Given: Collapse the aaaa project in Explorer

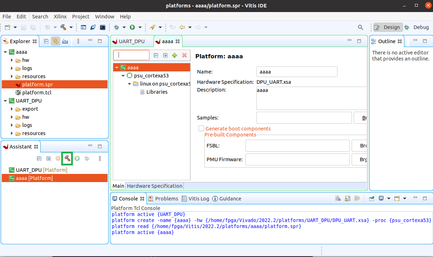Looking at the screenshot, I should [x=5, y=52].
